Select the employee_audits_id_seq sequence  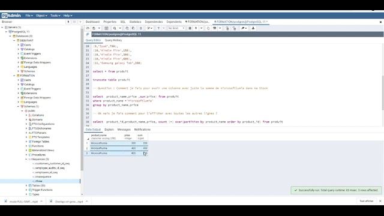(x=50, y=168)
